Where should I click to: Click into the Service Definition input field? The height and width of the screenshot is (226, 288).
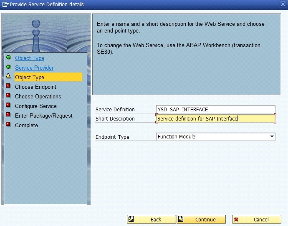pos(215,110)
